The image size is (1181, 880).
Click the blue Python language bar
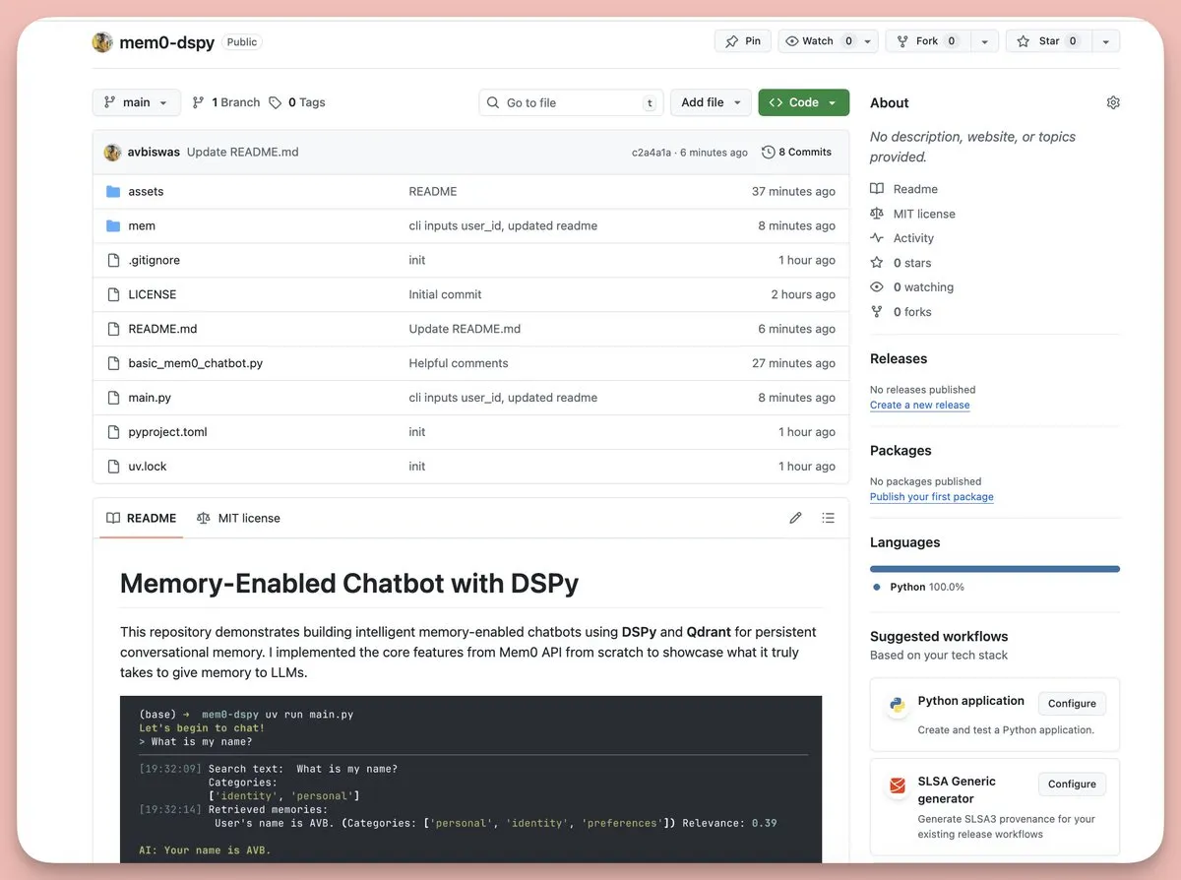coord(994,569)
